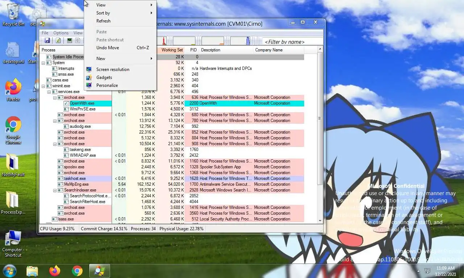The image size is (464, 278).
Task: Choose Undo Move in the context menu
Action: (120, 47)
